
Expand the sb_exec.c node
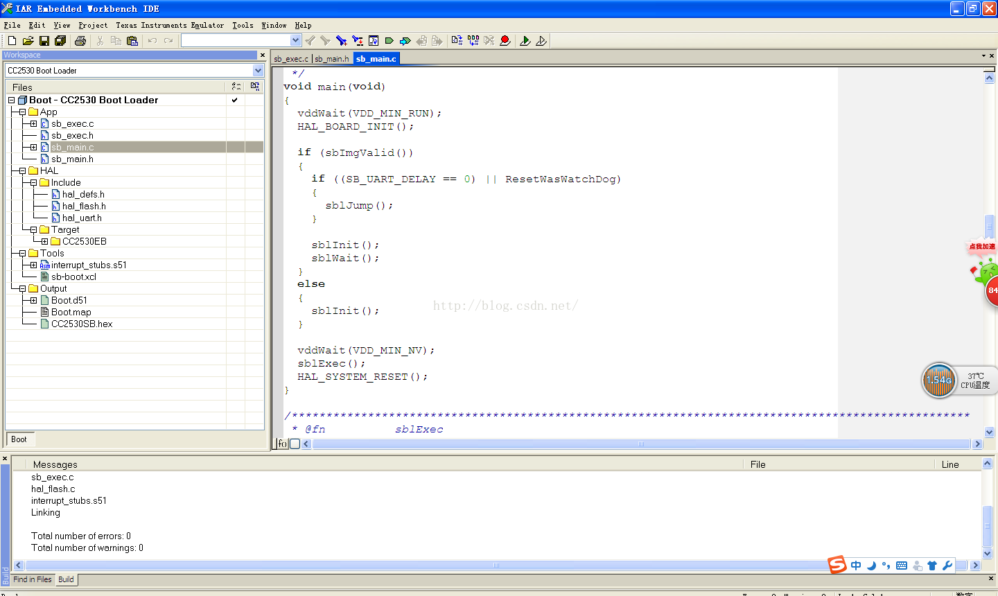[33, 123]
